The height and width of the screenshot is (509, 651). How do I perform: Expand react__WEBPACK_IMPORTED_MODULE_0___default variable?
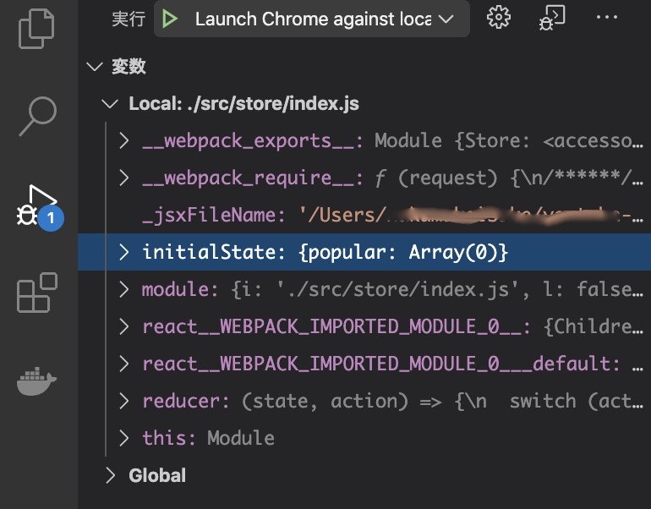pyautogui.click(x=123, y=364)
